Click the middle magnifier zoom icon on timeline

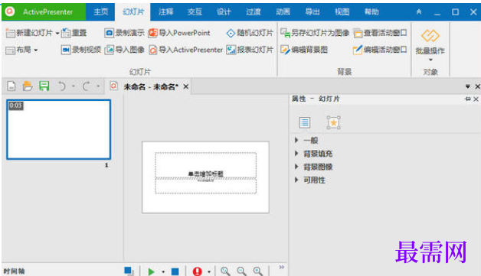pos(242,271)
